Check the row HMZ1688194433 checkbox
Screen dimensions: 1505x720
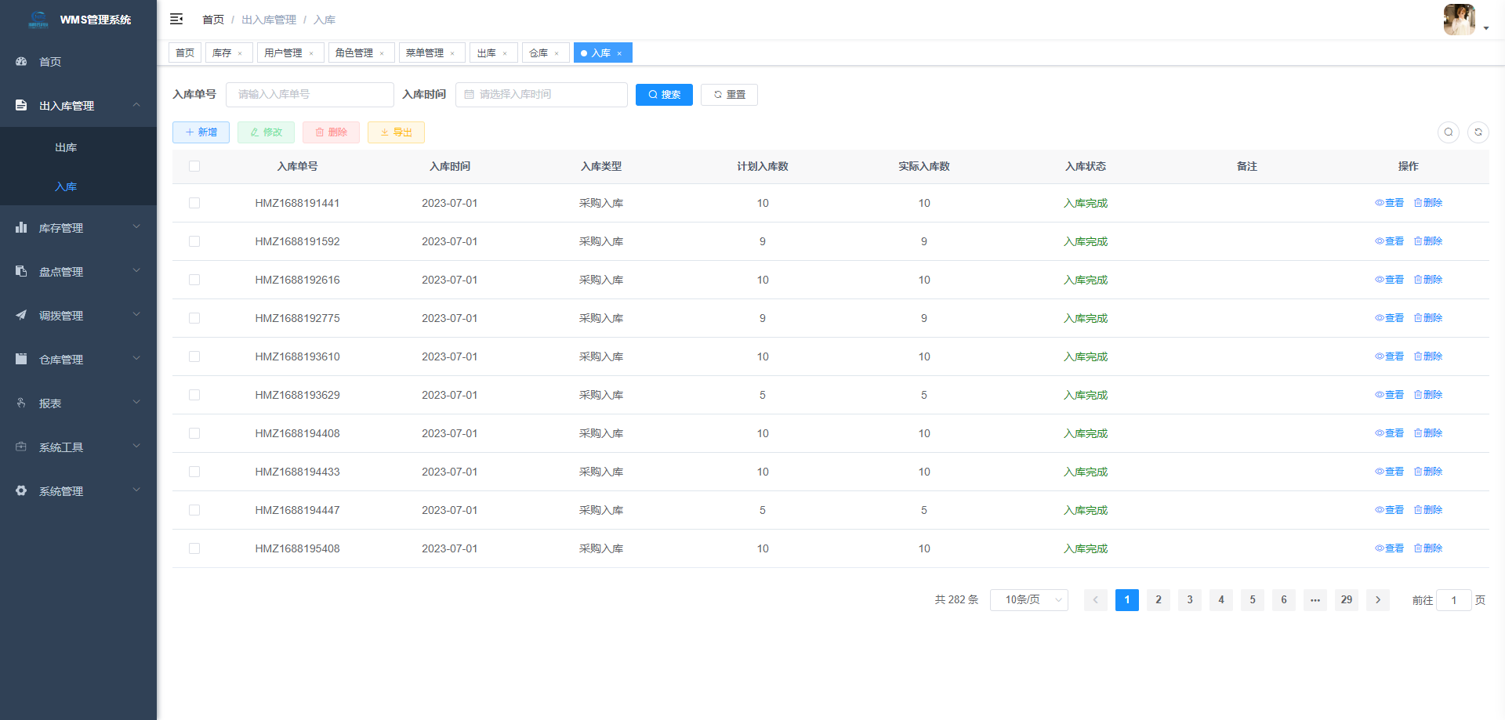194,472
